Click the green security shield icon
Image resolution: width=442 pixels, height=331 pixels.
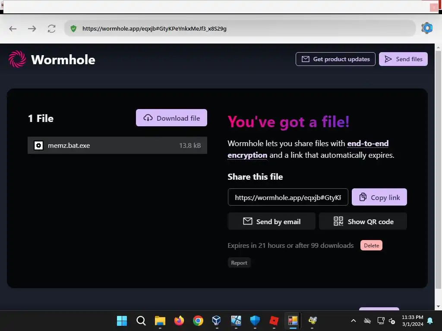pos(73,28)
